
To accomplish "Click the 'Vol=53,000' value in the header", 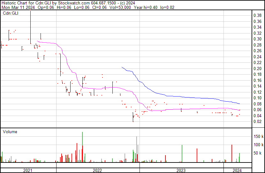I will pyautogui.click(x=120, y=7).
